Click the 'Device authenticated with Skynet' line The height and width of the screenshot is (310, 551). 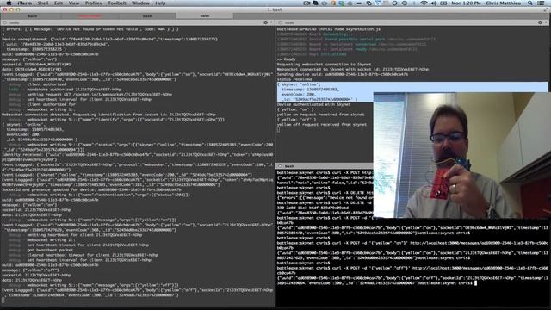pyautogui.click(x=313, y=104)
